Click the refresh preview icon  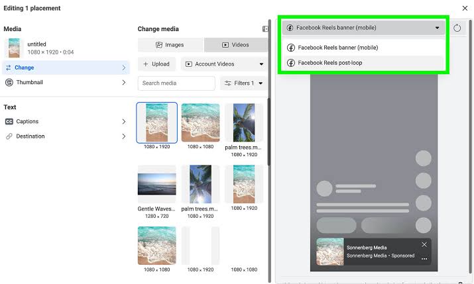tap(457, 28)
